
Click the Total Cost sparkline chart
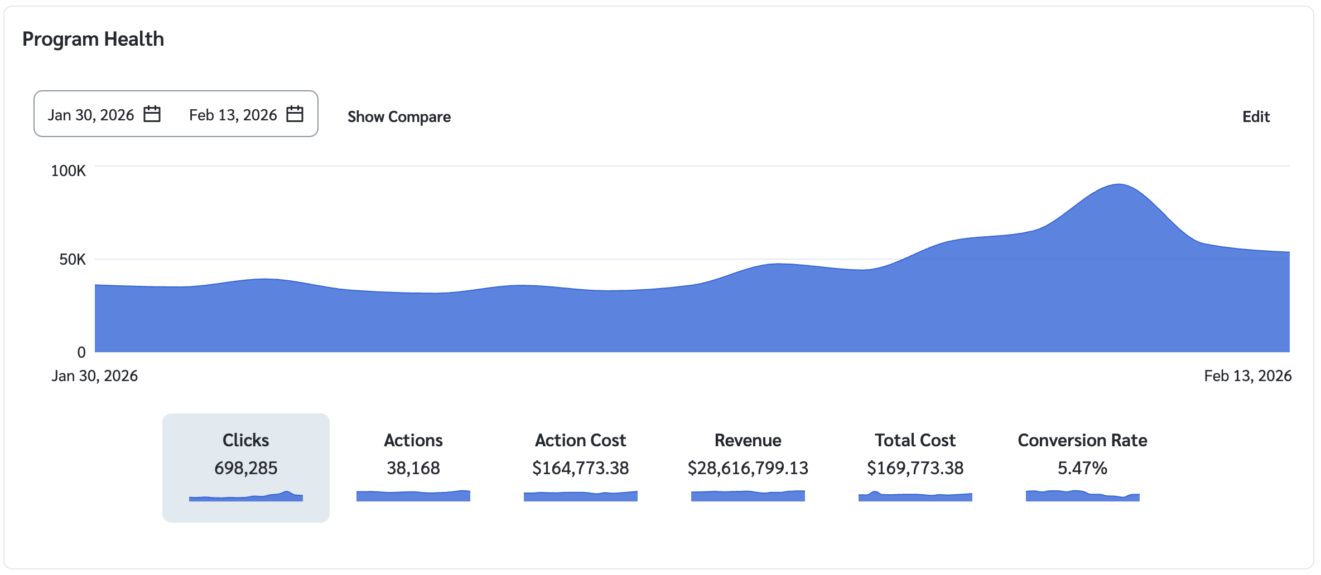(915, 496)
